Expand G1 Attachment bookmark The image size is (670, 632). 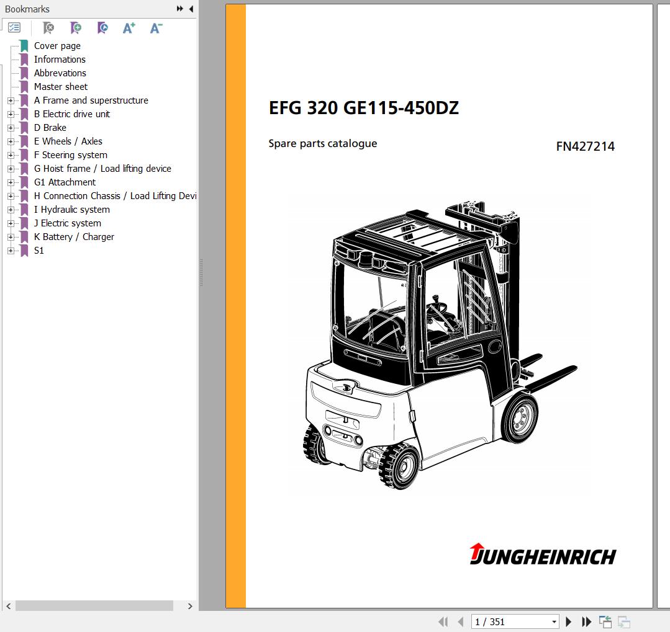point(11,182)
